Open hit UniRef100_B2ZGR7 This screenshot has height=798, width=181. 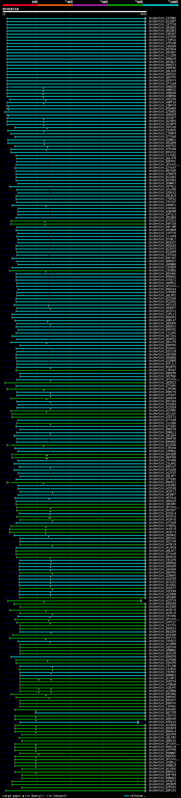coord(162,22)
